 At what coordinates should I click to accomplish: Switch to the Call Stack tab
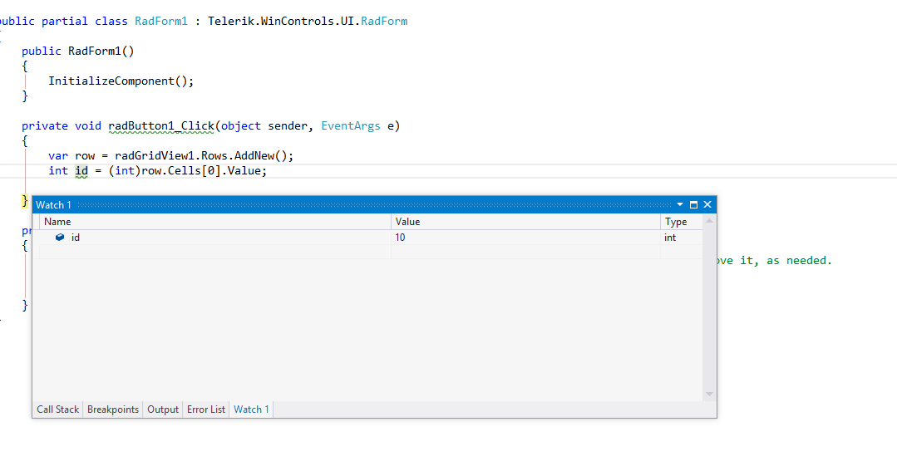[x=58, y=410]
